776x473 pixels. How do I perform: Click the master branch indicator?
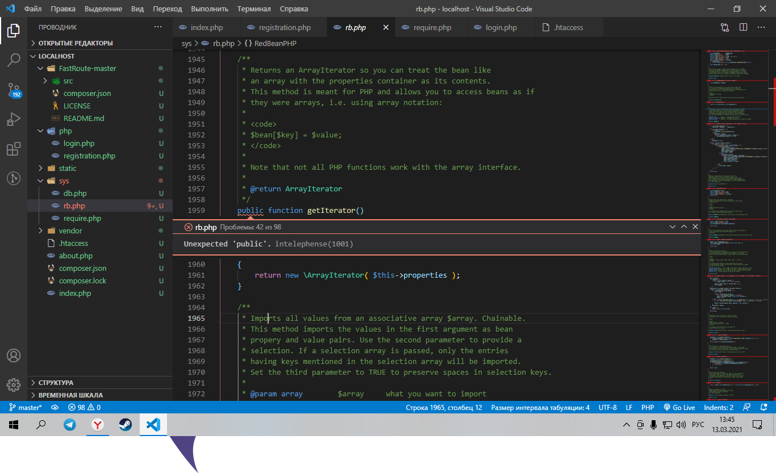[x=26, y=407]
